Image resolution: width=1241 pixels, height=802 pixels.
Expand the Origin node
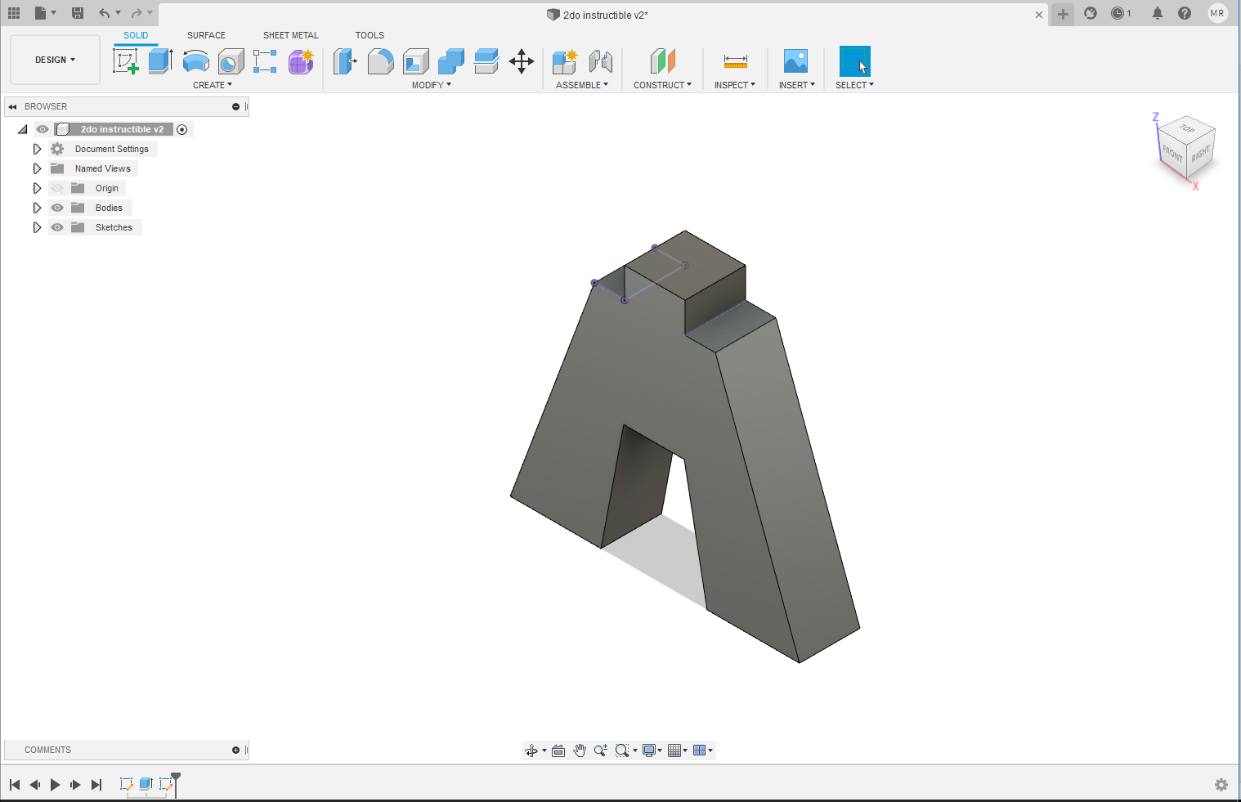(37, 188)
